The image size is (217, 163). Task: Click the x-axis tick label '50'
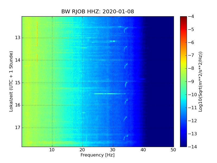pyautogui.click(x=173, y=150)
